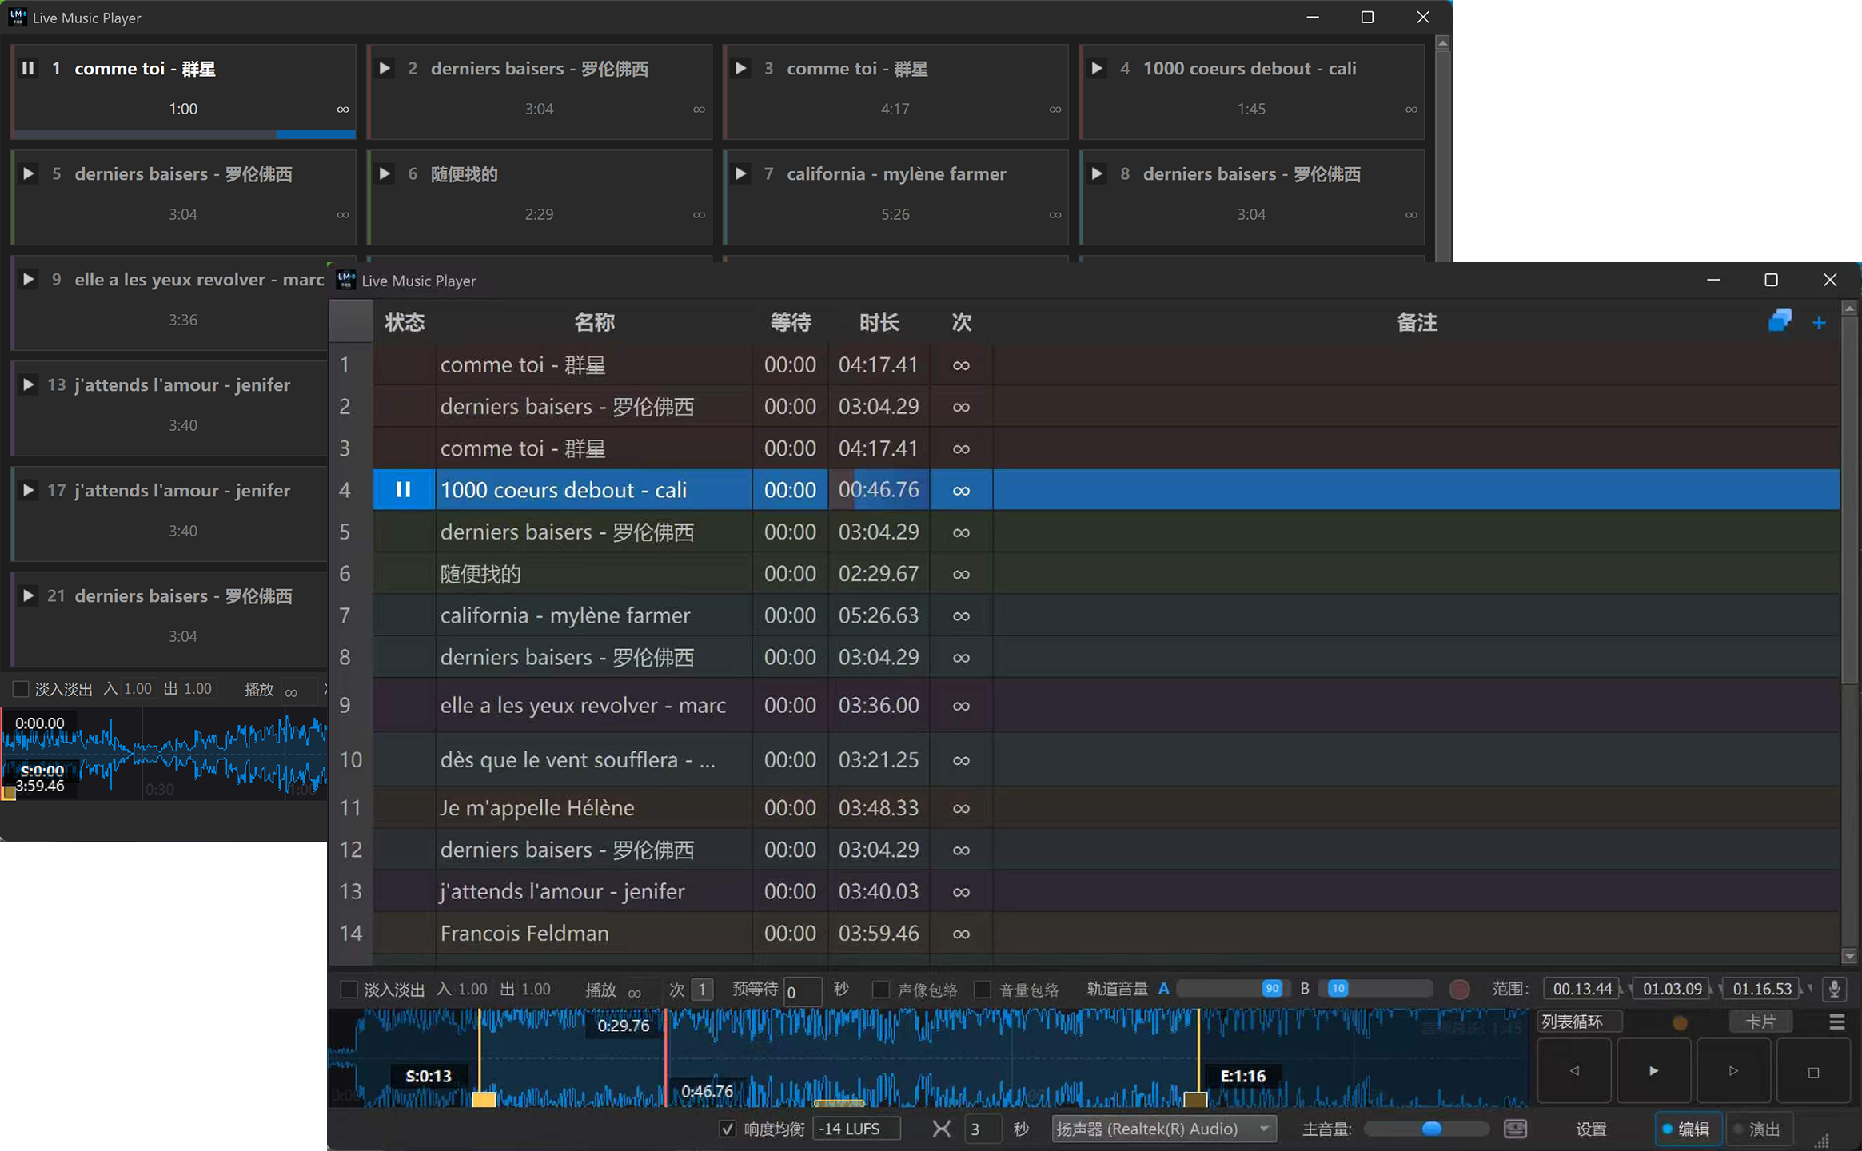Click the blue plus add-track icon
The height and width of the screenshot is (1151, 1862).
click(1819, 323)
